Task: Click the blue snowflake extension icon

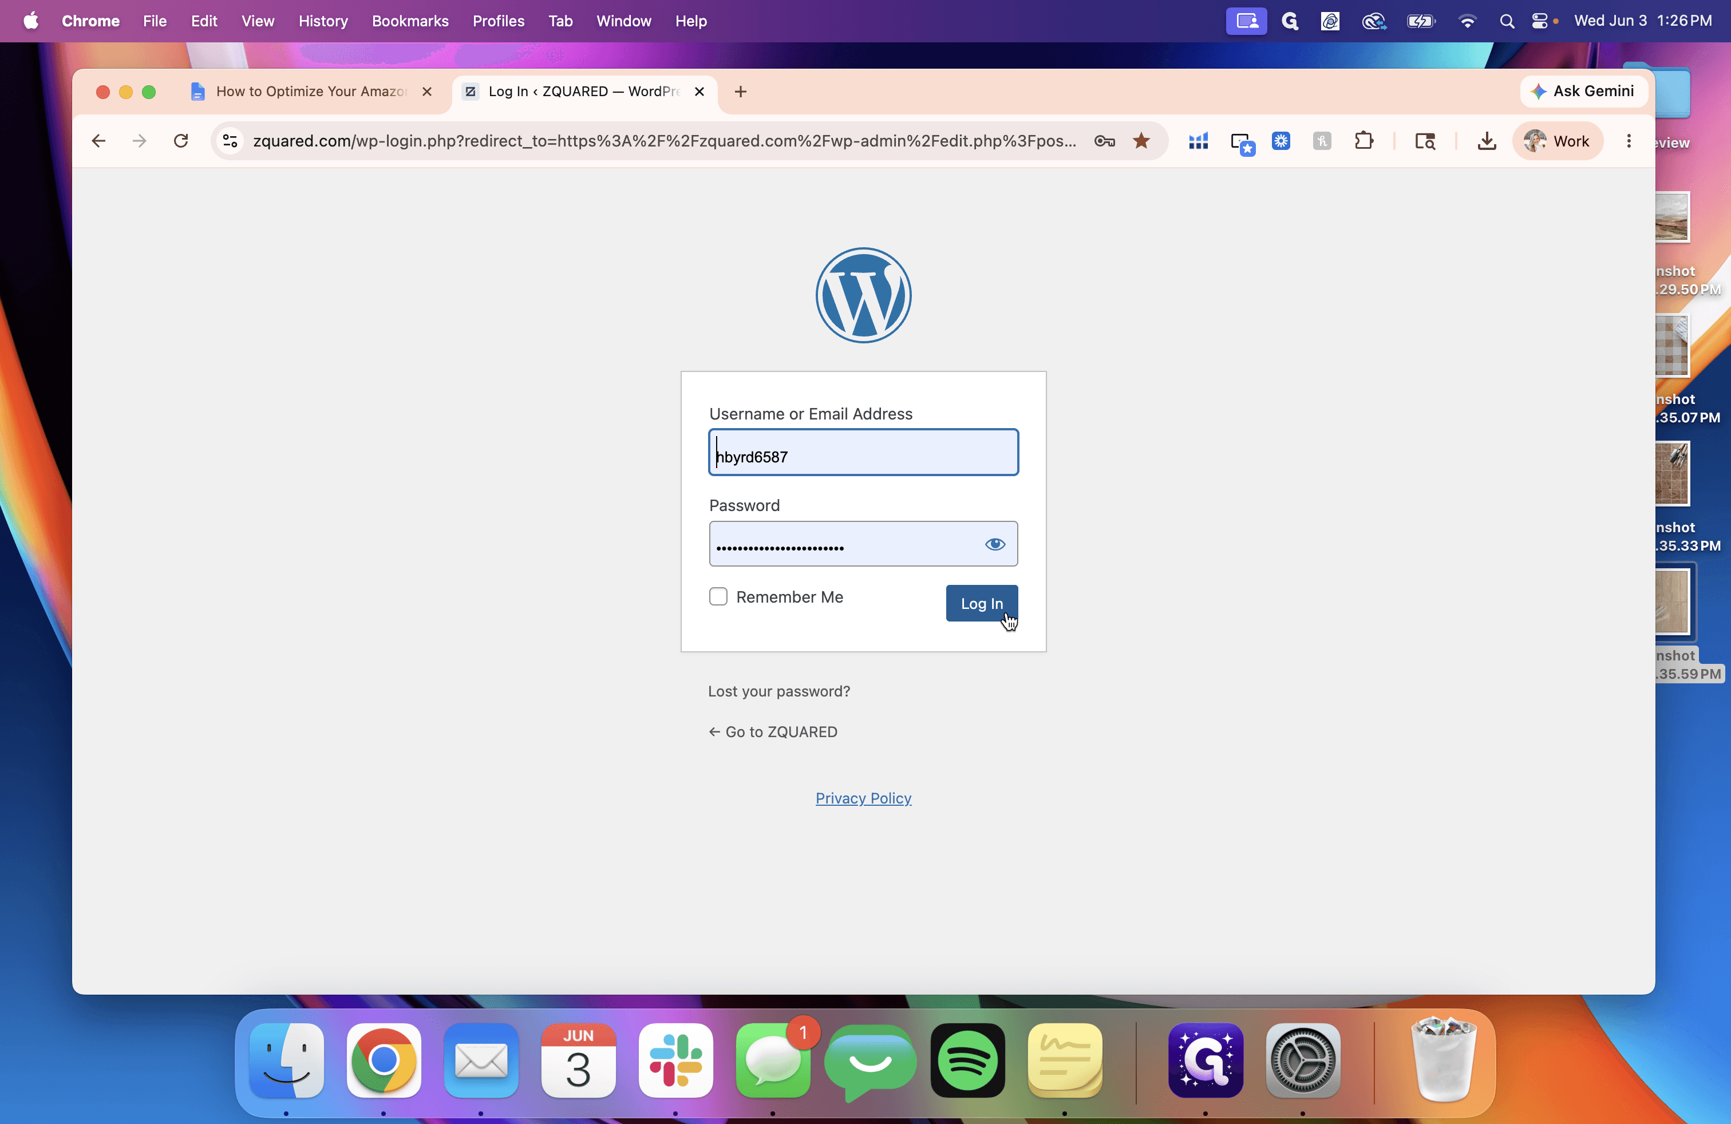Action: pyautogui.click(x=1281, y=141)
